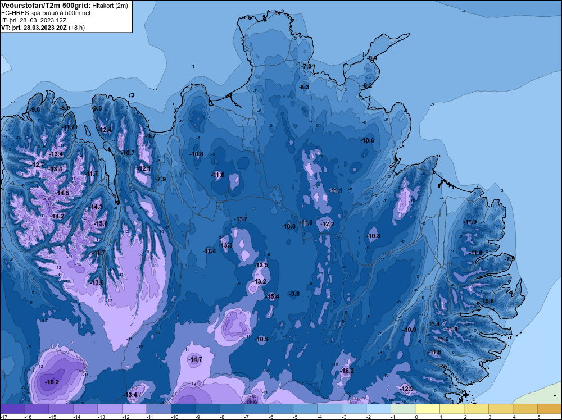Click the legend swatch between -17 and -16

point(12,409)
